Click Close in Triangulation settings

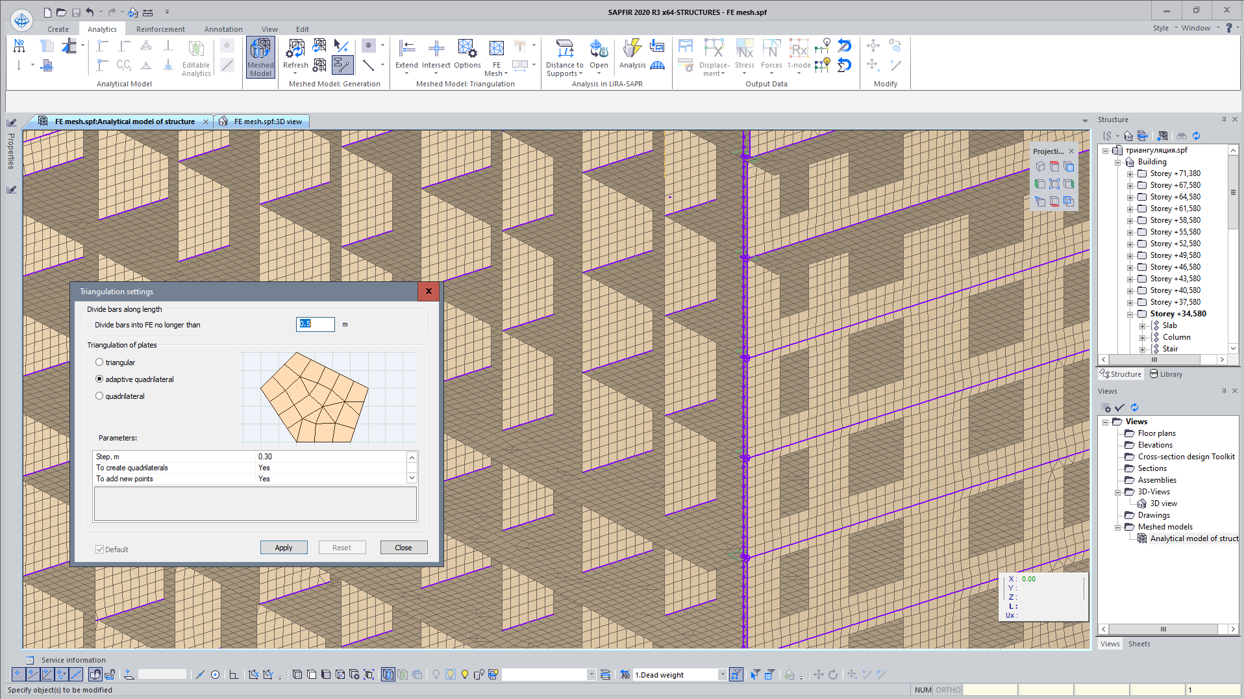click(x=403, y=548)
